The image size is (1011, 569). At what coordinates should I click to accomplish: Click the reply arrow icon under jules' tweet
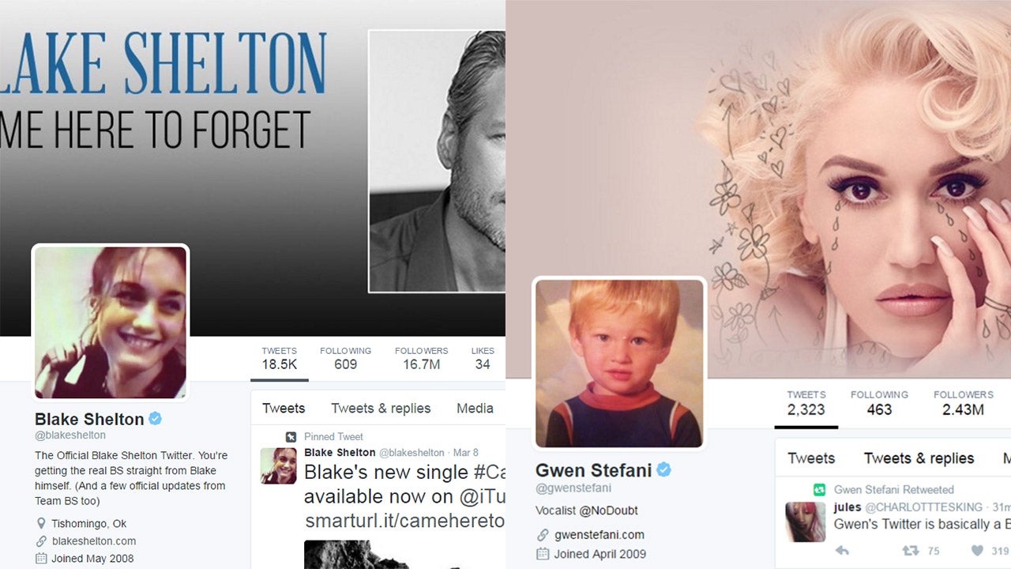[x=842, y=551]
